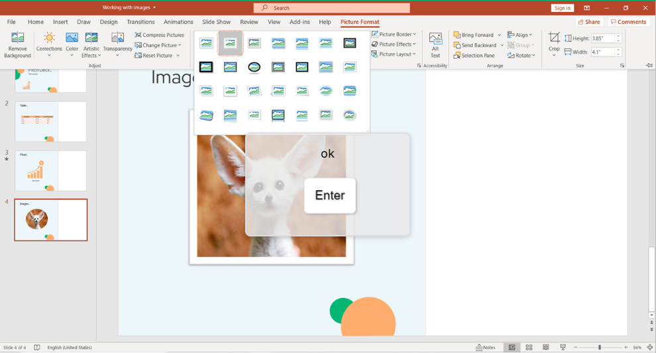Image resolution: width=656 pixels, height=353 pixels.
Task: Select the oval picture style
Action: click(254, 67)
